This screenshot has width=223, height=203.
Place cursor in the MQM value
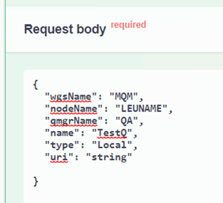(123, 97)
